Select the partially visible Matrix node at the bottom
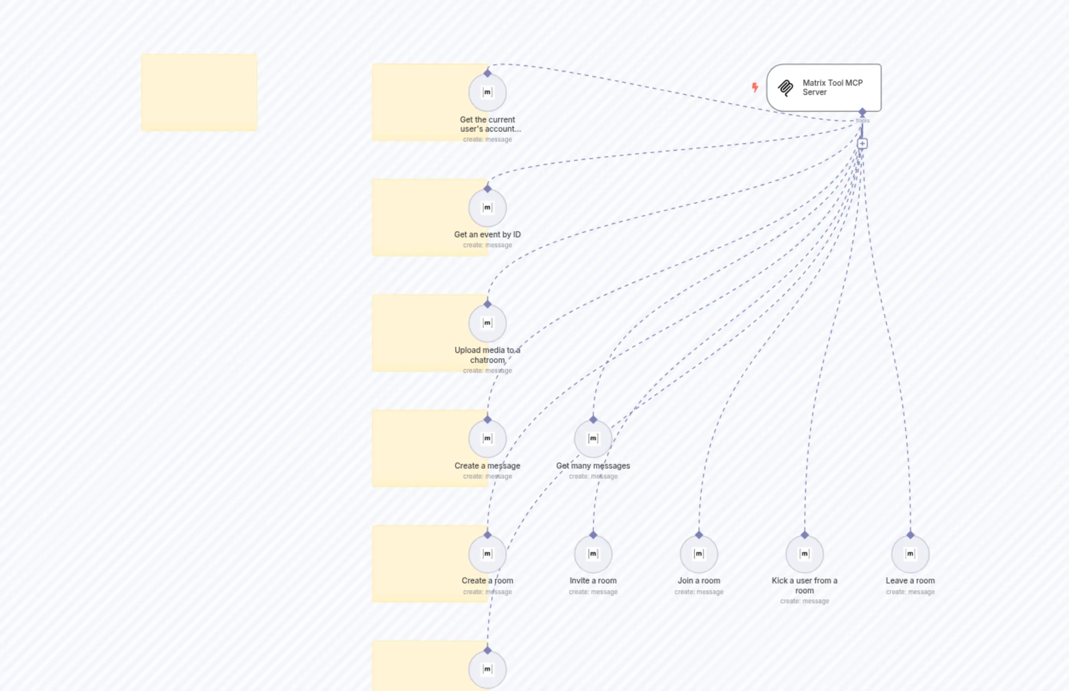This screenshot has height=691, width=1069. point(487,669)
